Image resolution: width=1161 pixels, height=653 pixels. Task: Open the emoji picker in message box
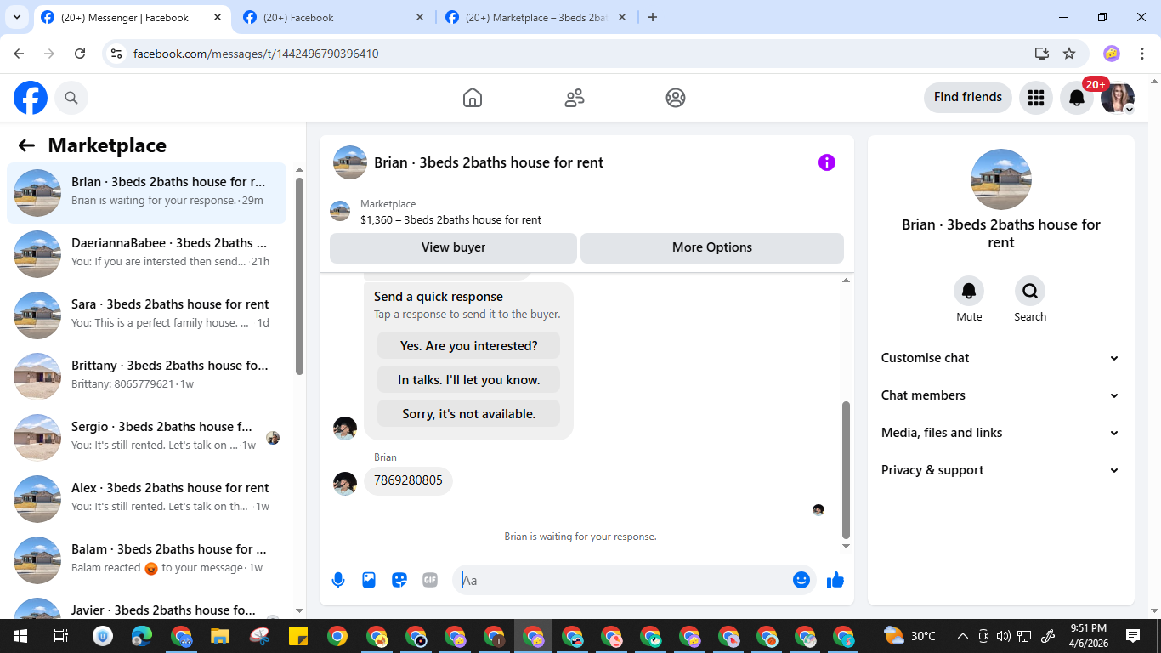(801, 580)
